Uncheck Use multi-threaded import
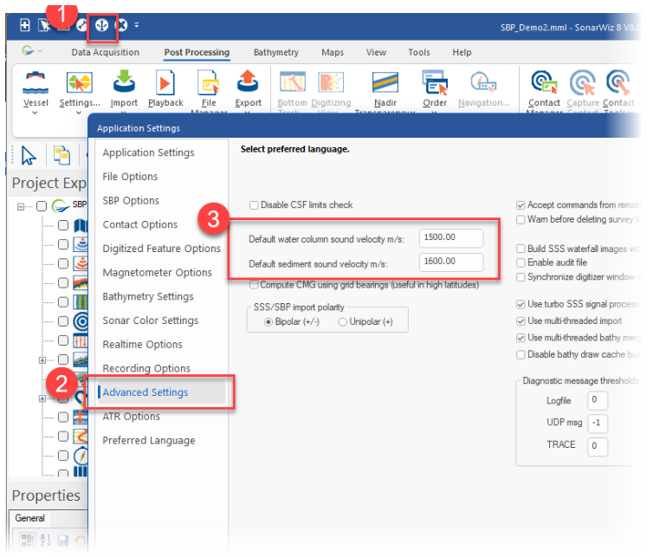 521,321
